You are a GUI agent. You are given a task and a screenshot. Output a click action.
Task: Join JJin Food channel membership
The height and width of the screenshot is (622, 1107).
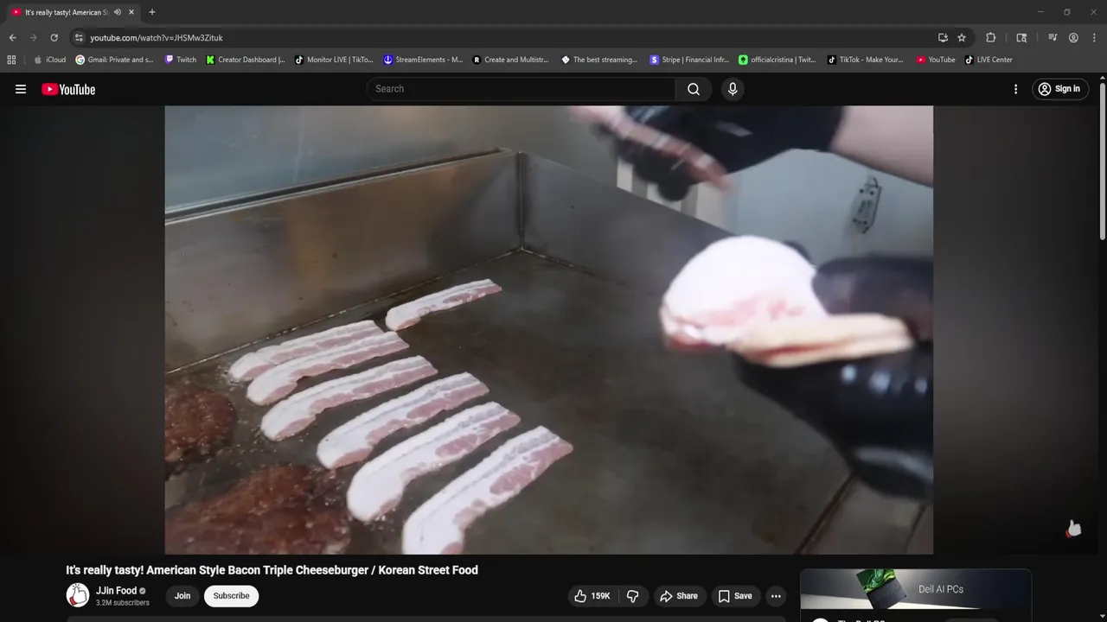pyautogui.click(x=182, y=596)
